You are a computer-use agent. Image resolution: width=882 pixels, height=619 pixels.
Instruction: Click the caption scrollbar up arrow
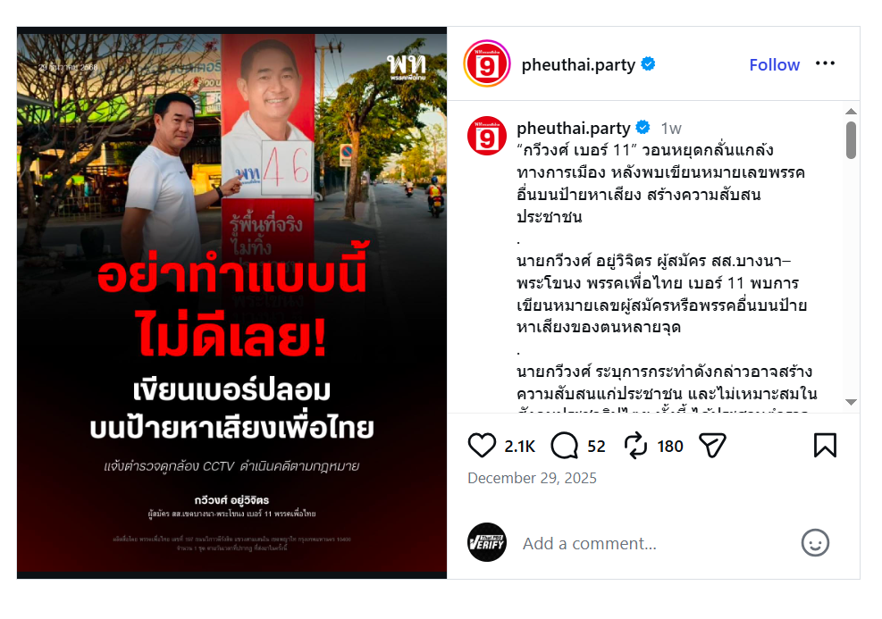pyautogui.click(x=851, y=112)
